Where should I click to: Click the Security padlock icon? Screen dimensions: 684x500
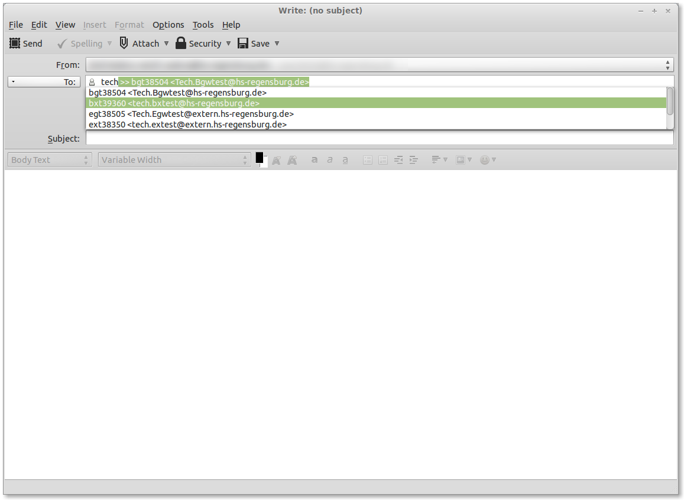pyautogui.click(x=181, y=43)
